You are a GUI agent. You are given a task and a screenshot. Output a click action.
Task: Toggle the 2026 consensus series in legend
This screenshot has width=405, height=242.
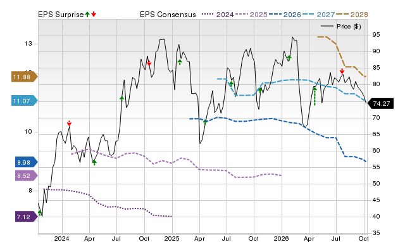pos(285,15)
